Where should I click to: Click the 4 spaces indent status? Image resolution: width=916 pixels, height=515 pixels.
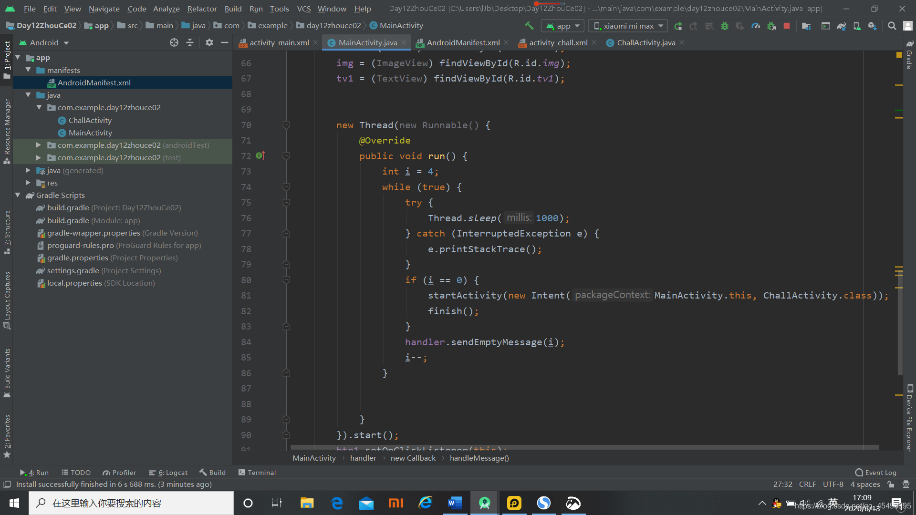(x=865, y=484)
